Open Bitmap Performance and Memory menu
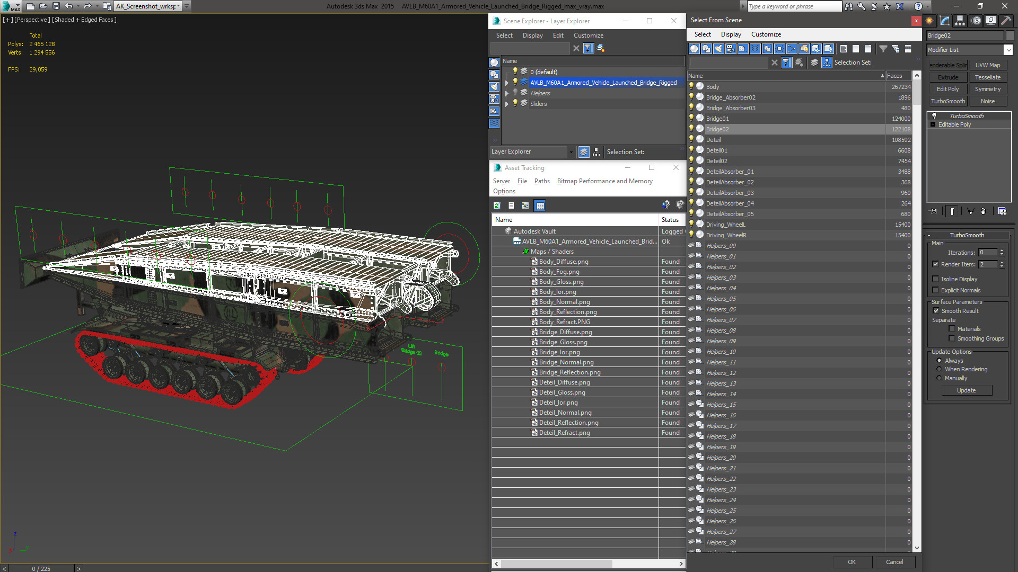This screenshot has width=1018, height=572. [x=604, y=181]
